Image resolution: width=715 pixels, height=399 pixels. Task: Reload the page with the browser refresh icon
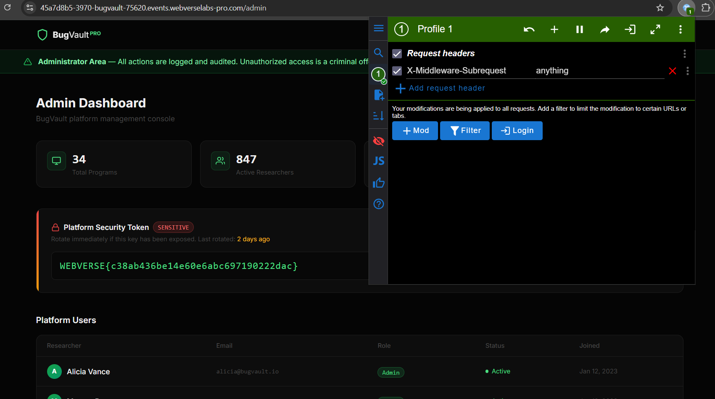coord(7,8)
